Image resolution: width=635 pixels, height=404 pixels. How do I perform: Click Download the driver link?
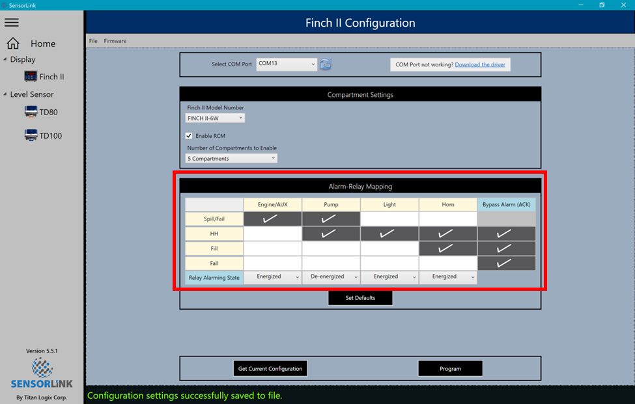pos(481,64)
